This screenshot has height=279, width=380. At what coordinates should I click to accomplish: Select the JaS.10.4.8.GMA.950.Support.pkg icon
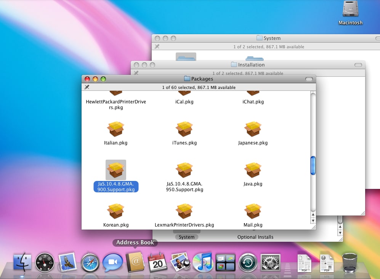coord(184,170)
